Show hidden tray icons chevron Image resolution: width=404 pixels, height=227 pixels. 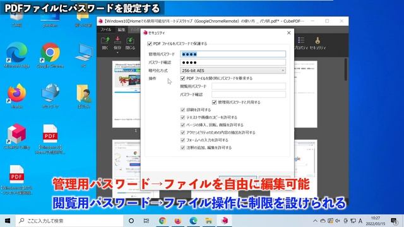point(315,221)
